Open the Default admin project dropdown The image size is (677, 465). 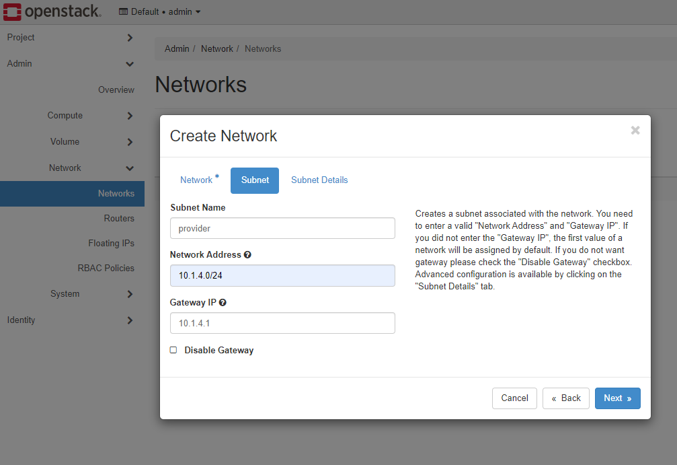[160, 11]
